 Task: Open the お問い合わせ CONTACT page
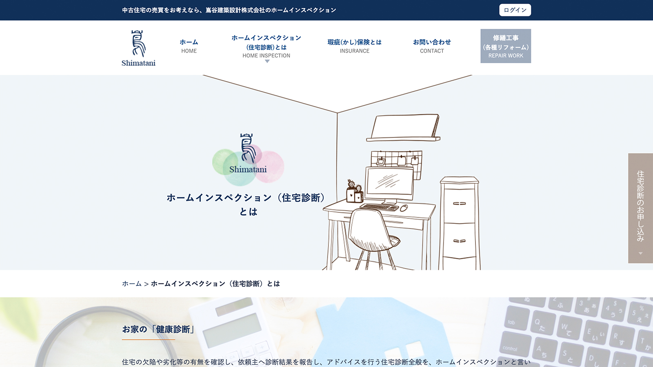[x=432, y=46]
